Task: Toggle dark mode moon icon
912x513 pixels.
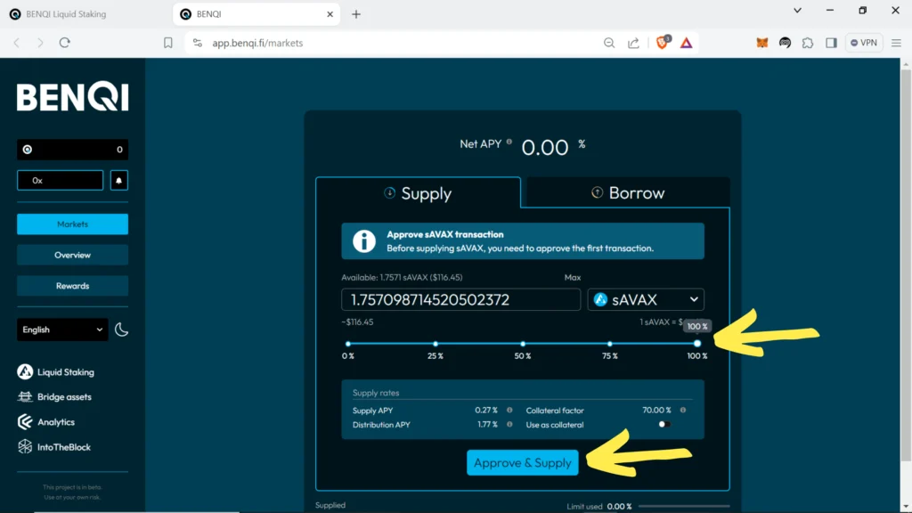Action: 122,330
